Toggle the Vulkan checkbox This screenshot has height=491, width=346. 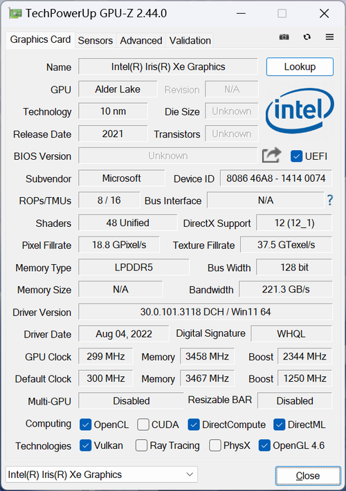[x=85, y=445]
